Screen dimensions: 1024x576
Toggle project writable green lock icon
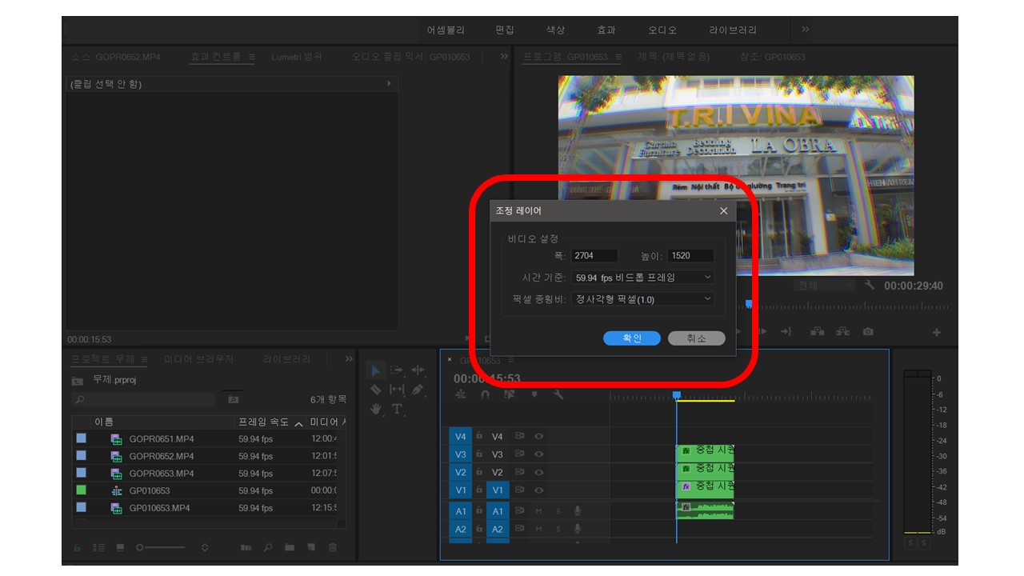point(78,548)
